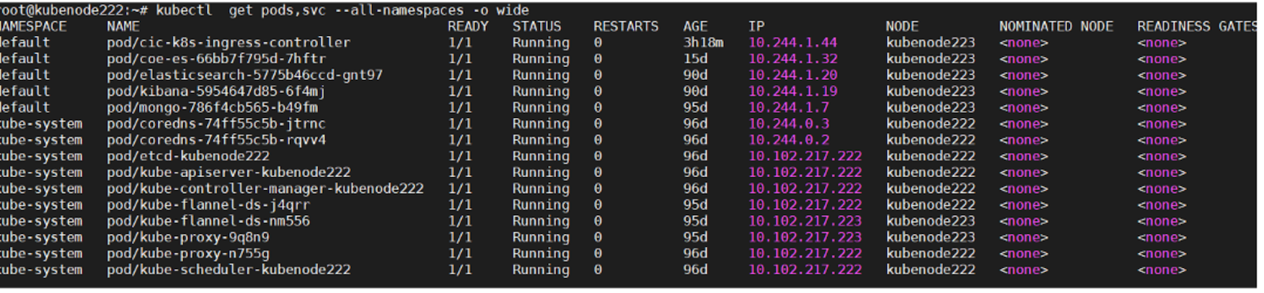
Task: Click IP 10.102.217.222 in etcd row
Action: click(805, 156)
